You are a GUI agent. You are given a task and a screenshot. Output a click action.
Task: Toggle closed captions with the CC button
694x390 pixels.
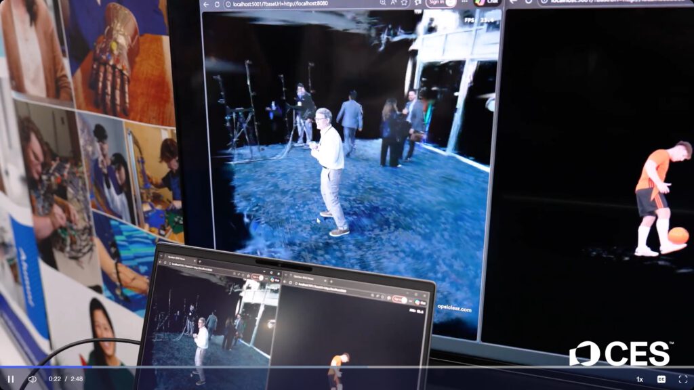661,379
